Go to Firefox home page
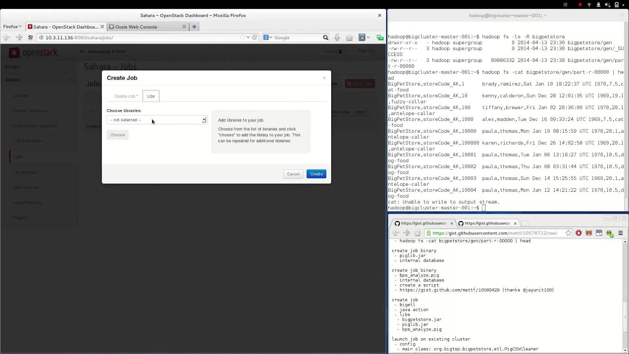 coord(349,37)
